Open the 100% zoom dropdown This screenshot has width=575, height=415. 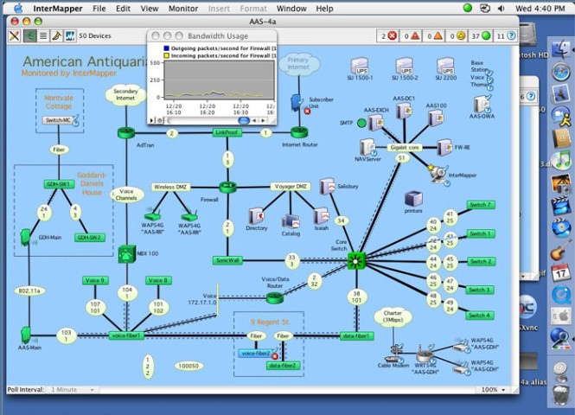(493, 389)
